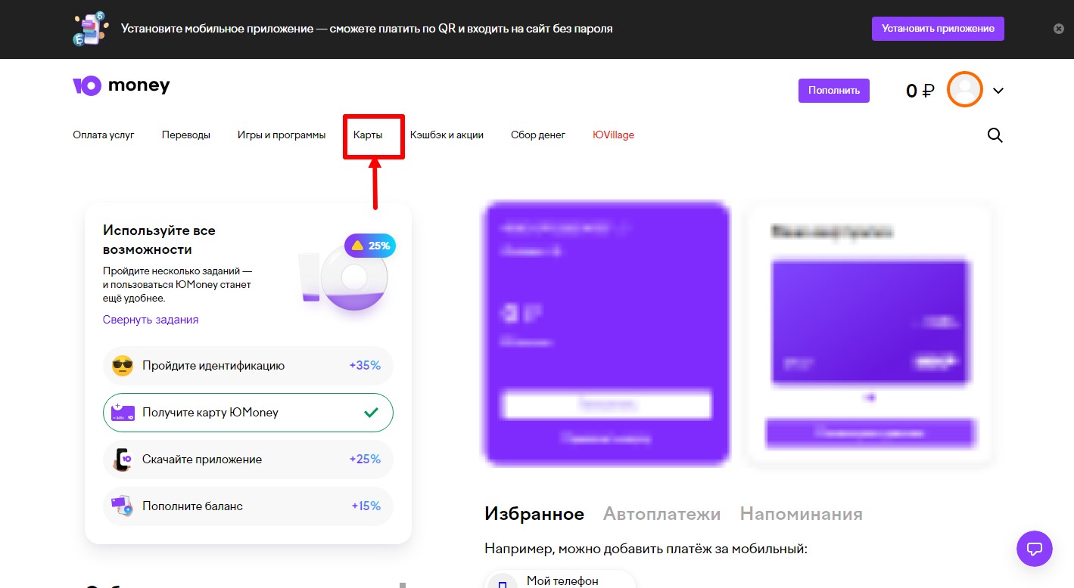Click the sunglasses emoji identification icon

(123, 366)
